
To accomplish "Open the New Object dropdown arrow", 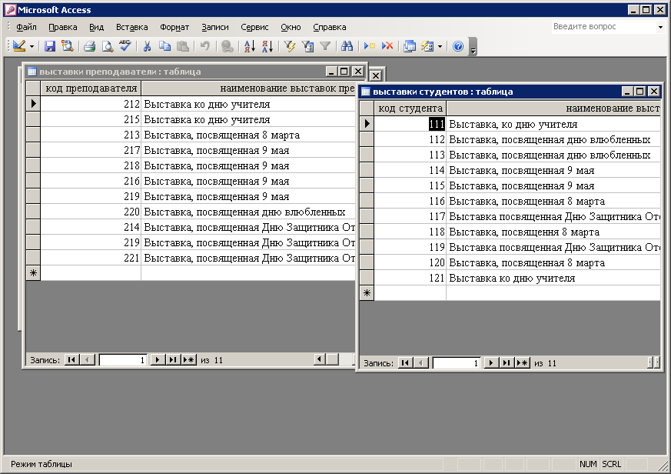I will click(440, 46).
